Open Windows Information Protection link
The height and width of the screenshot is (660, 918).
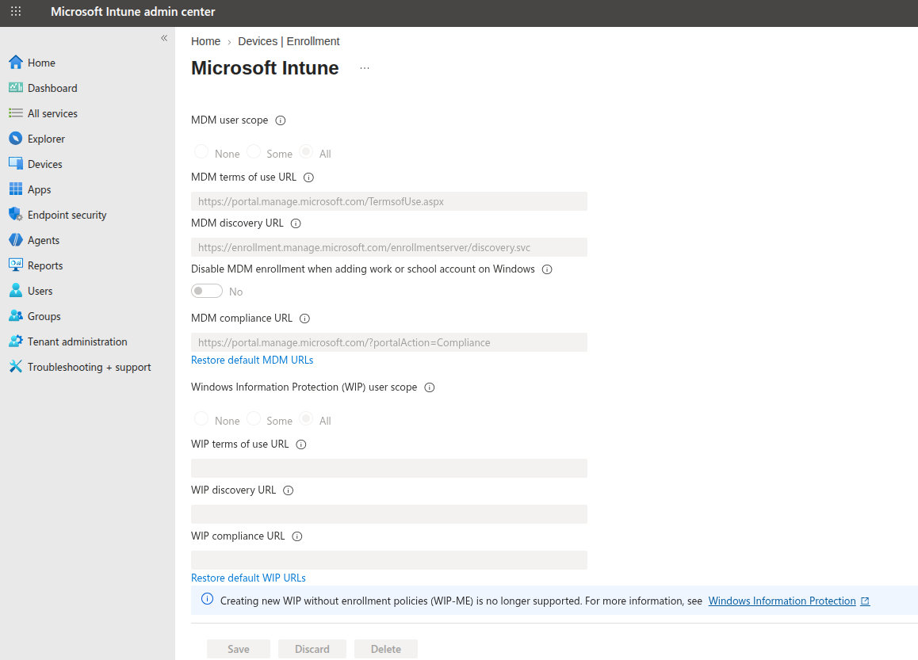tap(782, 601)
